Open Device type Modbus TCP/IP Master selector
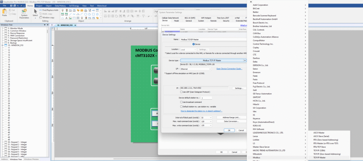Screen dimensions: 363x161 click(213, 60)
